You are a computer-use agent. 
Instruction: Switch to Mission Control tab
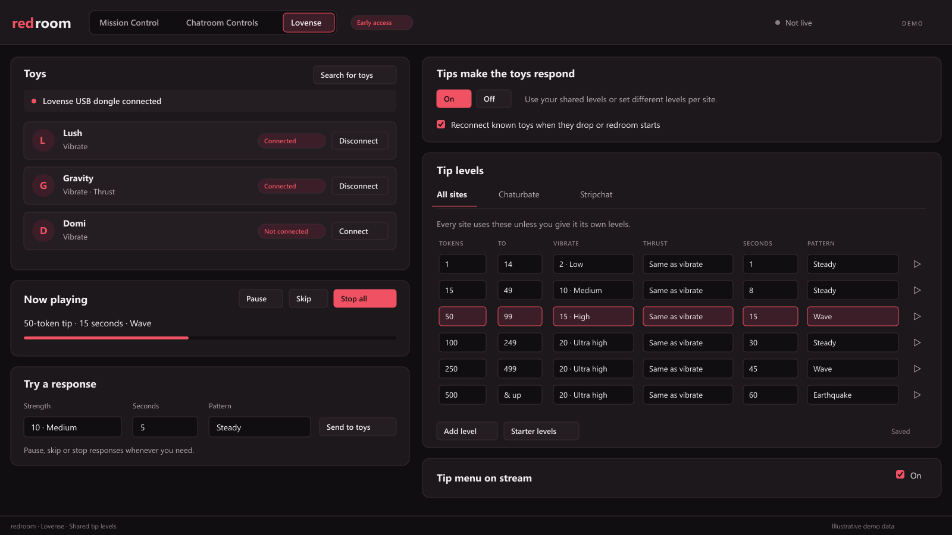(x=129, y=23)
